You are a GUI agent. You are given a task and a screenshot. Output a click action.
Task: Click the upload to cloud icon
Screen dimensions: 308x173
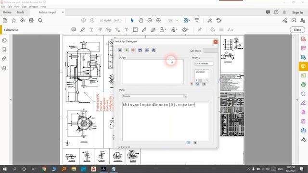(x=23, y=20)
